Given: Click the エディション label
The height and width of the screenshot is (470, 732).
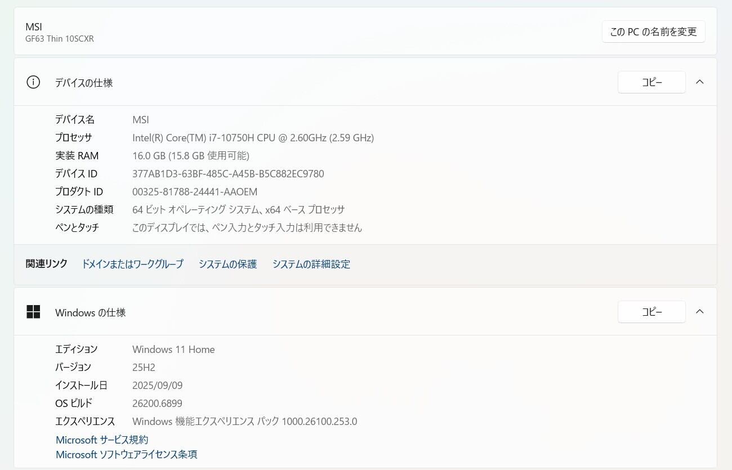Looking at the screenshot, I should coord(76,349).
